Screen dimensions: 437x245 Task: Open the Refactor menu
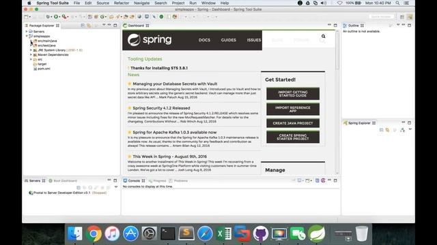122,3
